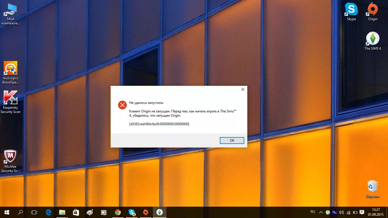Image resolution: width=388 pixels, height=218 pixels.
Task: Open the Paint palette taskbar icon
Action: 90,212
